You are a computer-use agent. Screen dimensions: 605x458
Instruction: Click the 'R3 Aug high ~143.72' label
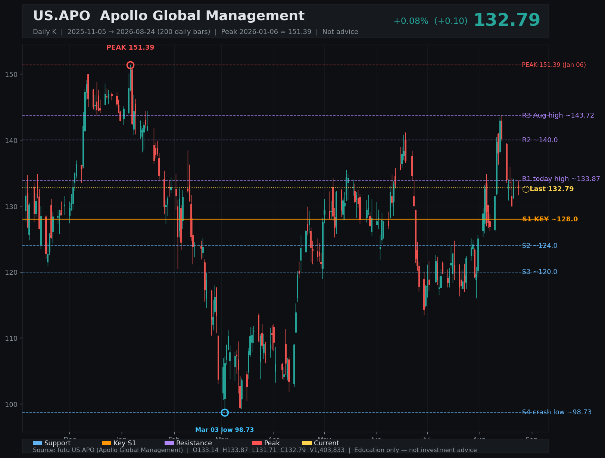[558, 115]
